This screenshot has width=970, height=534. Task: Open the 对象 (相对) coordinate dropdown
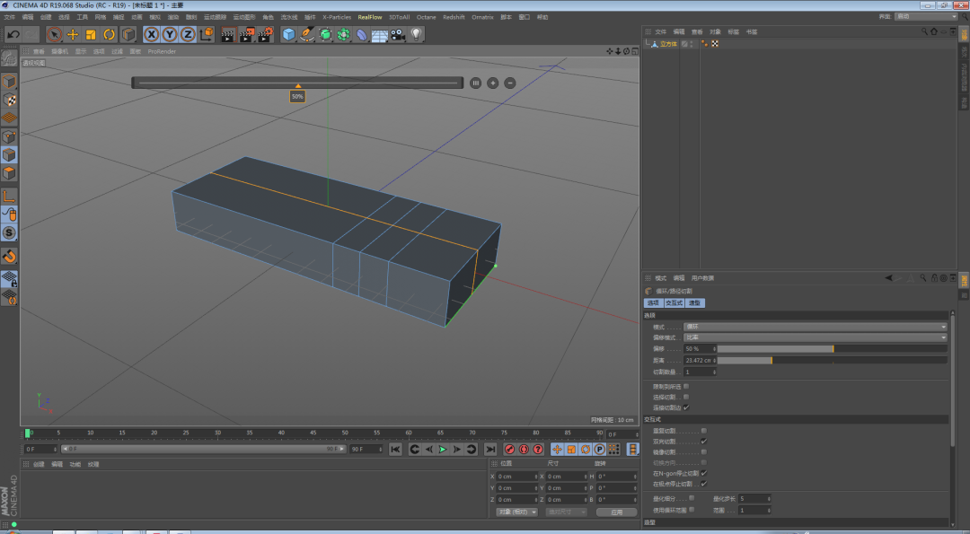516,512
